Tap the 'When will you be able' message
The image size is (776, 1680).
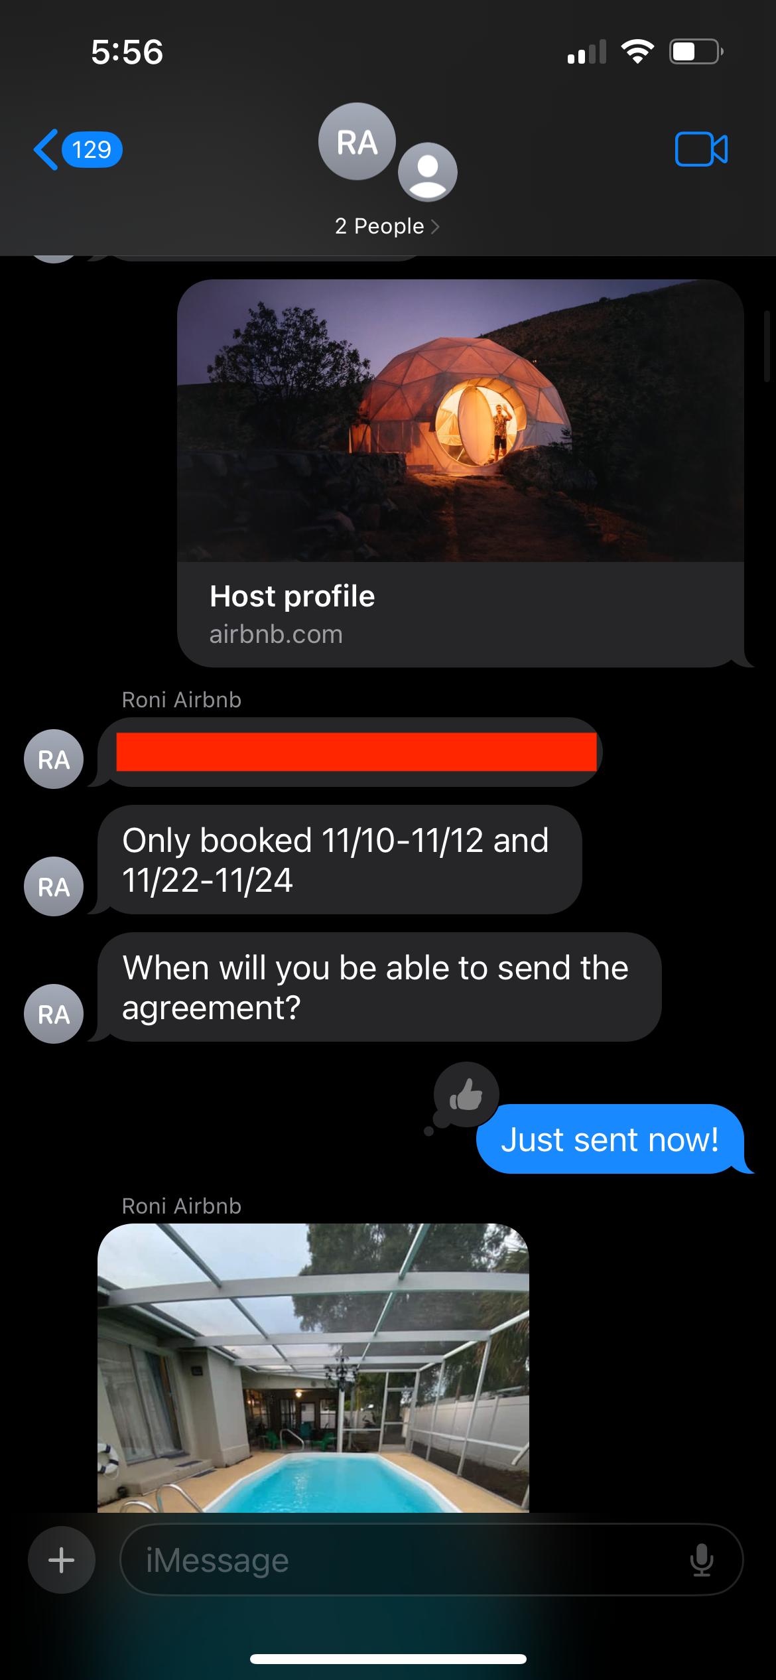[379, 987]
